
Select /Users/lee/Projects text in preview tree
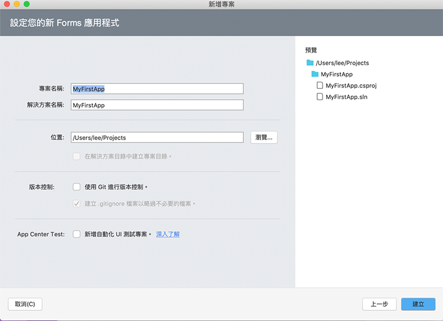(x=343, y=63)
